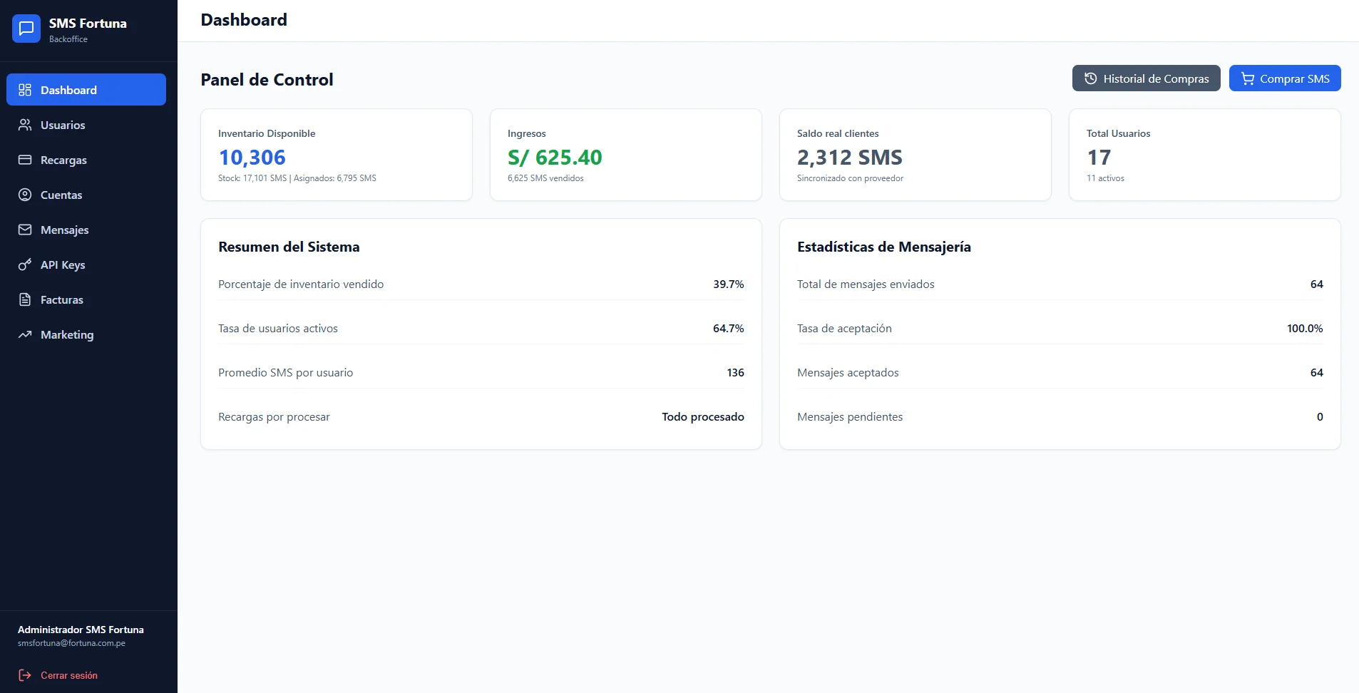The height and width of the screenshot is (693, 1359).
Task: Click the logout arrow icon
Action: pos(25,675)
